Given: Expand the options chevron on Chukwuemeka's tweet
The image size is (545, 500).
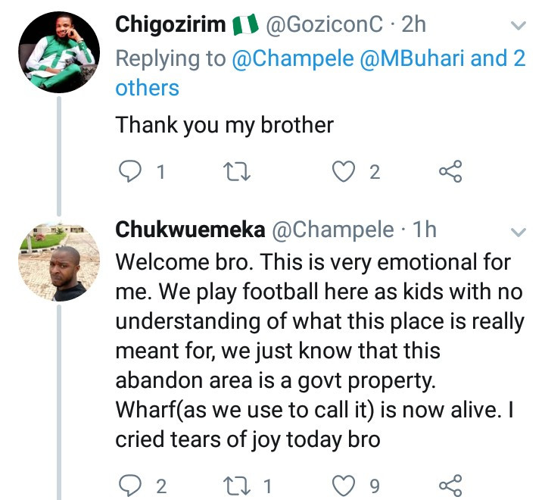Looking at the screenshot, I should (x=519, y=230).
